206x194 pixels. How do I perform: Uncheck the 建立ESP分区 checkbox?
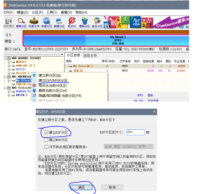[46, 132]
